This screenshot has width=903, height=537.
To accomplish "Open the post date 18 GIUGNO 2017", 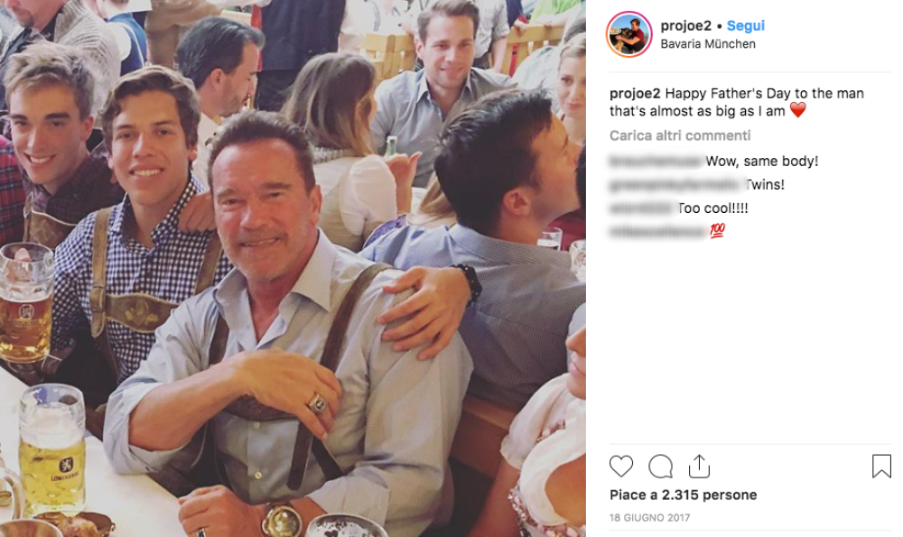I will [648, 517].
